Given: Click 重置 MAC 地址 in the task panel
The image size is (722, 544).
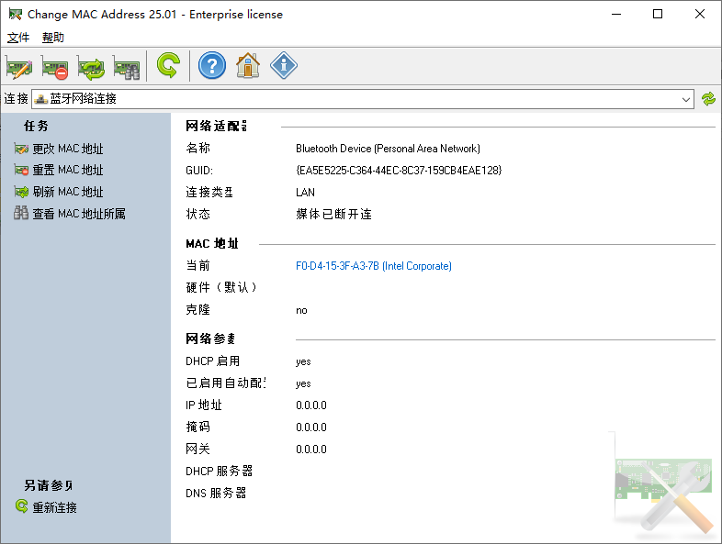Looking at the screenshot, I should coord(68,171).
